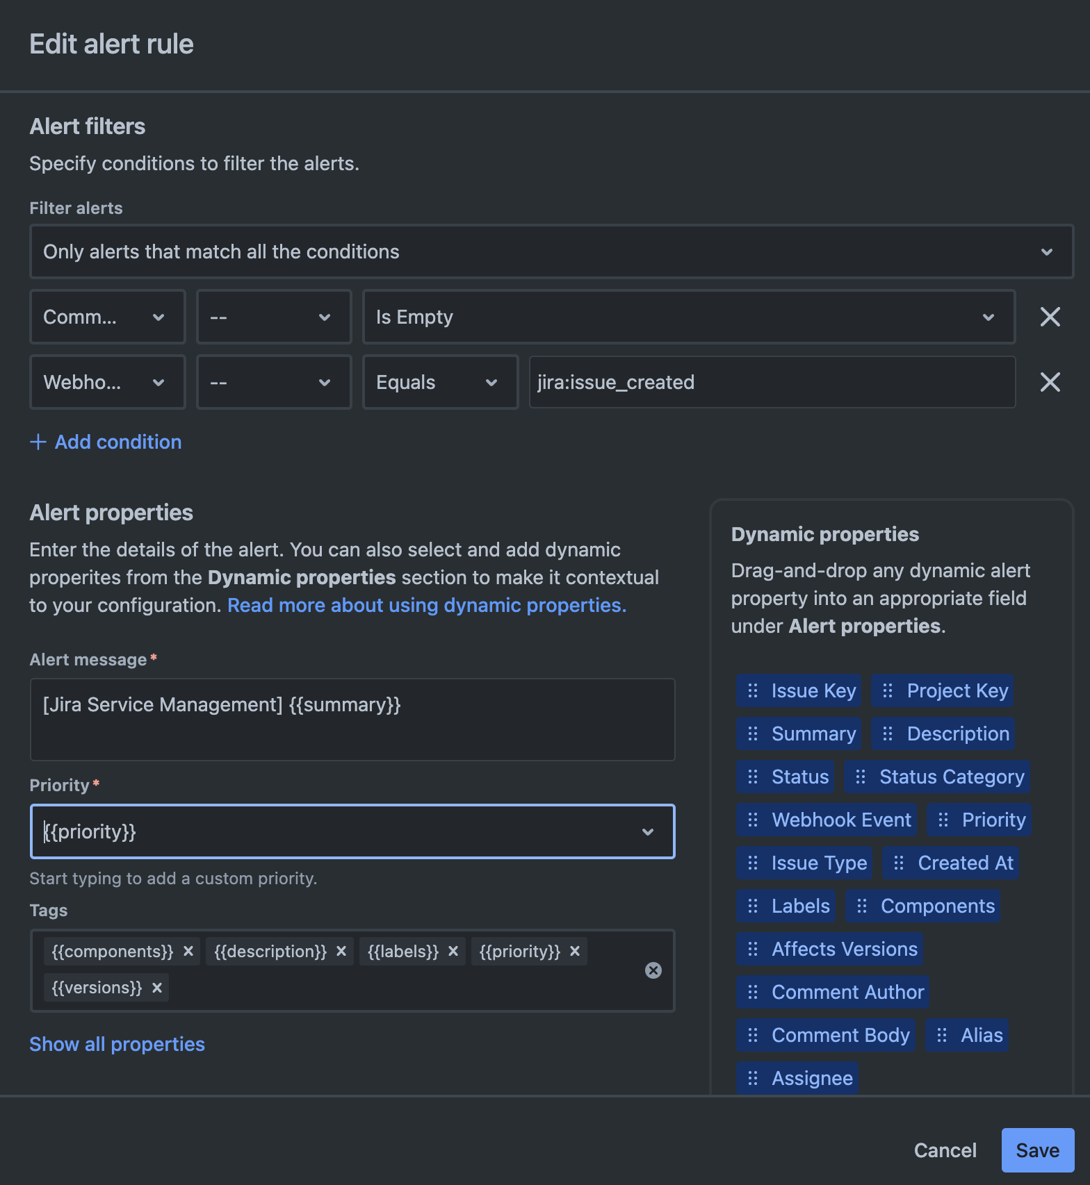Clear all tags with circled X icon
The width and height of the screenshot is (1090, 1185).
pyautogui.click(x=653, y=970)
